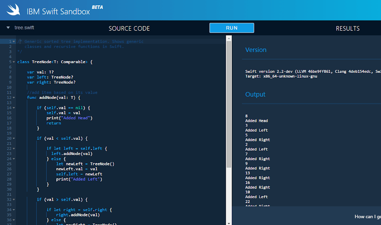Collapse the comment block at line 1
The height and width of the screenshot is (225, 381).
[x=14, y=42]
